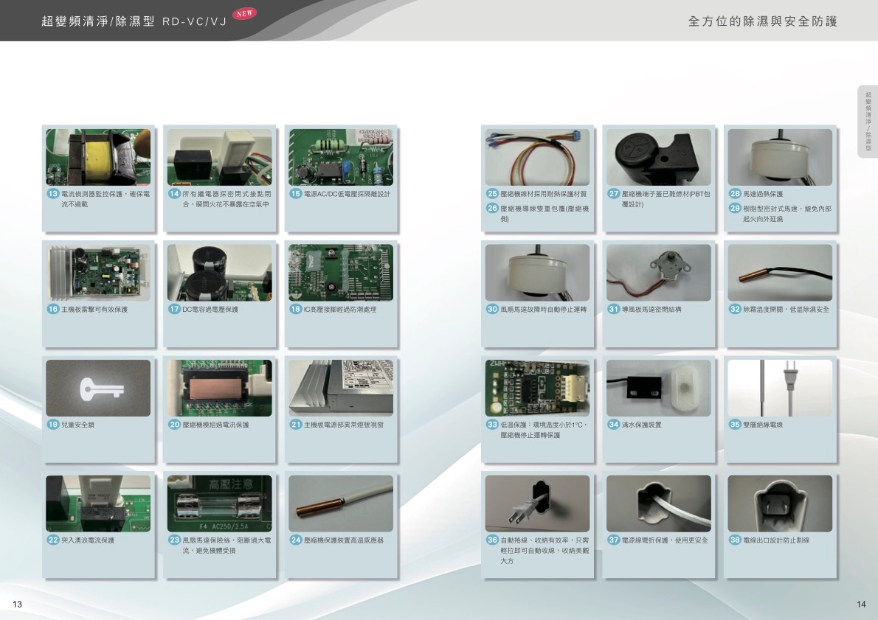
Task: Click the number 38 badge icon
Action: click(x=735, y=540)
